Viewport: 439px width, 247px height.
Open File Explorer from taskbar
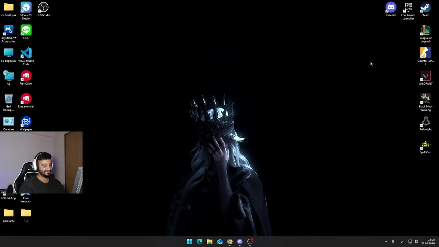click(210, 242)
